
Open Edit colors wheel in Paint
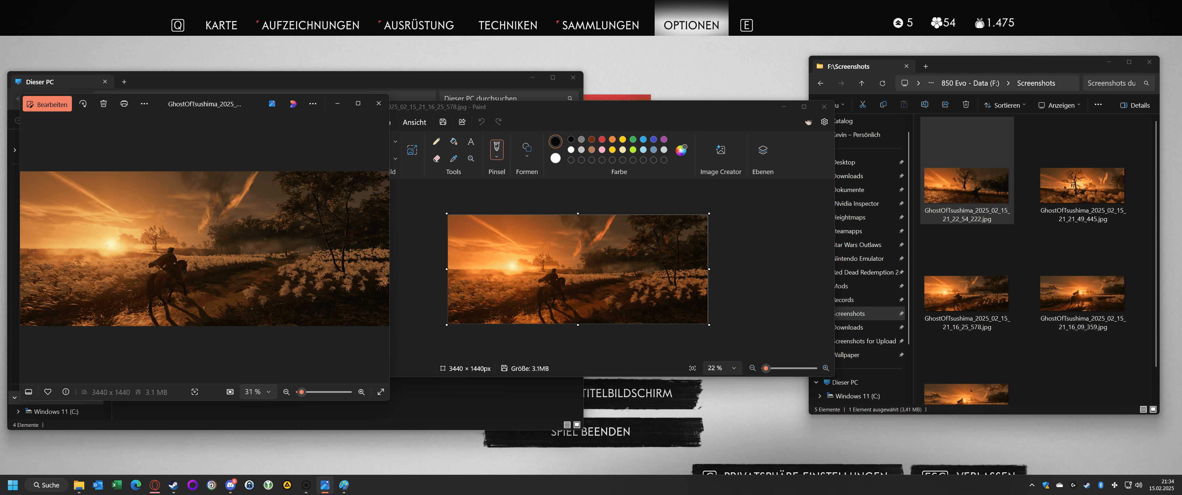681,150
